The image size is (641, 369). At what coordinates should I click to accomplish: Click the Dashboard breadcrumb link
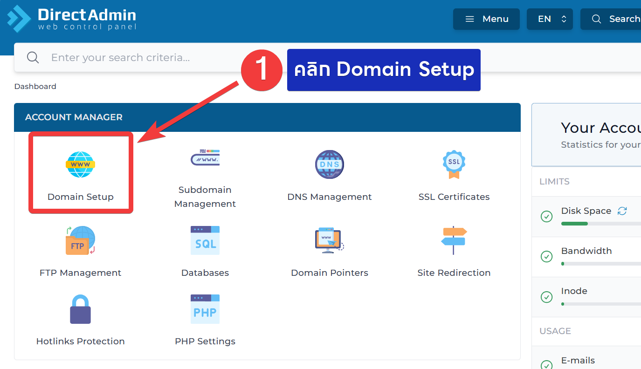(x=35, y=87)
